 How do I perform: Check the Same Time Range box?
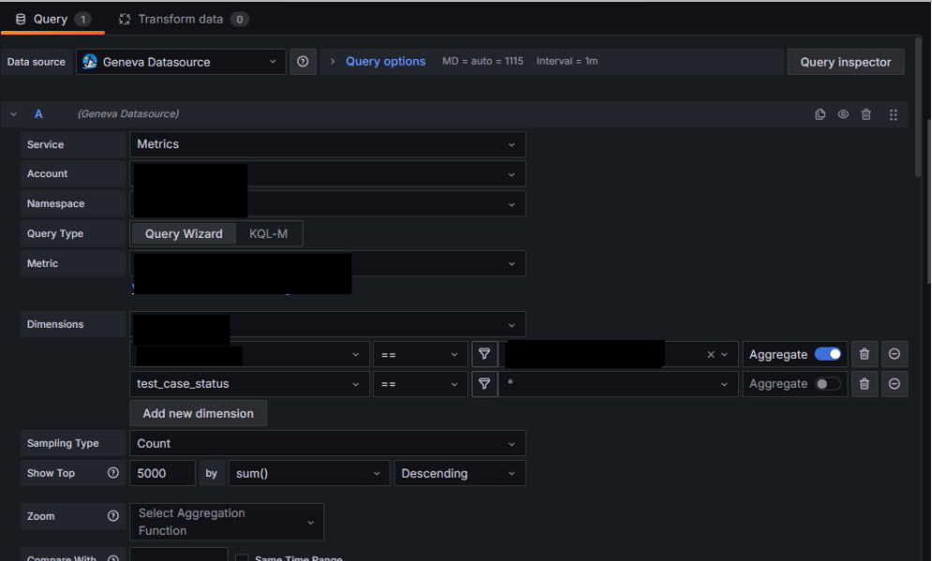(241, 558)
